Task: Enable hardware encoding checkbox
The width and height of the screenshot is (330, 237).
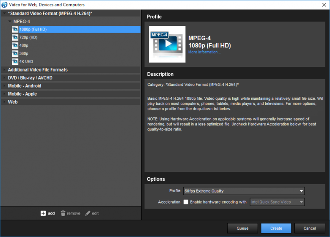Action: (186, 202)
